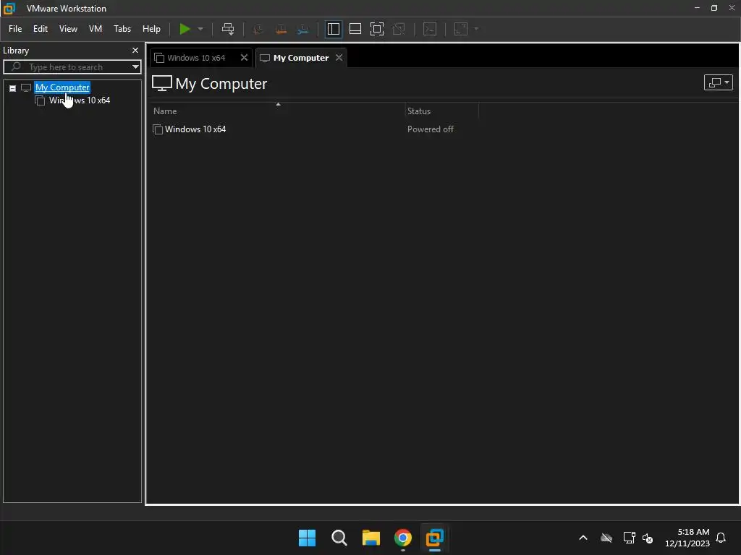Collapse the My Computer tree node
The height and width of the screenshot is (555, 741).
pyautogui.click(x=13, y=88)
